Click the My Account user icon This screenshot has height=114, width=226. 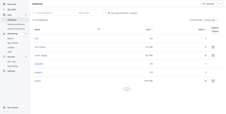[4, 107]
